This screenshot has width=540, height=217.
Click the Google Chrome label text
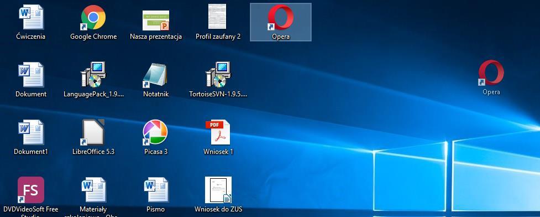(93, 37)
